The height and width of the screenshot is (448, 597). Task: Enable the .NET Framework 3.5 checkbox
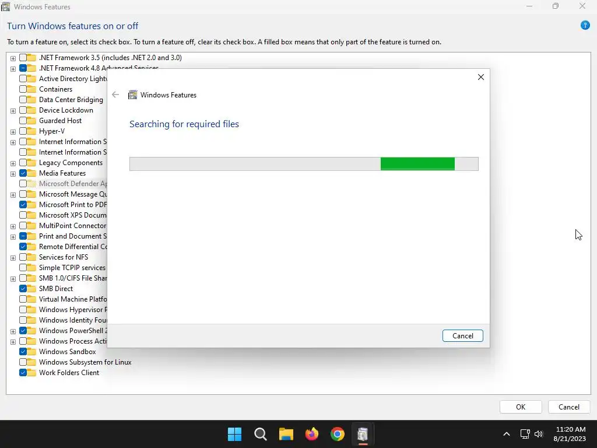click(x=23, y=58)
